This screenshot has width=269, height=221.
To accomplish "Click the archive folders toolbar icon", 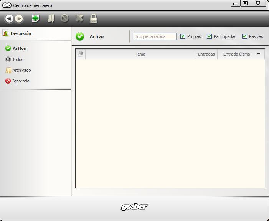I will click(51, 18).
